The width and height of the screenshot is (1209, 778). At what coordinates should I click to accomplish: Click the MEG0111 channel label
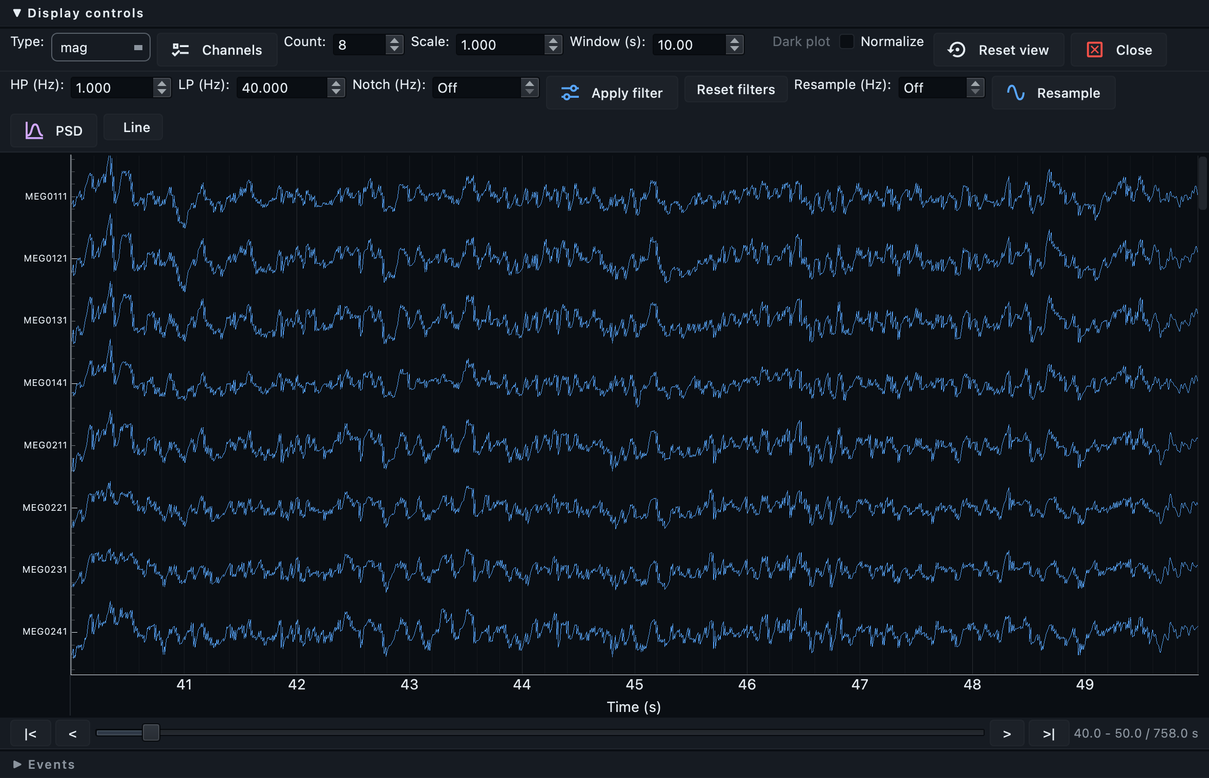(46, 197)
